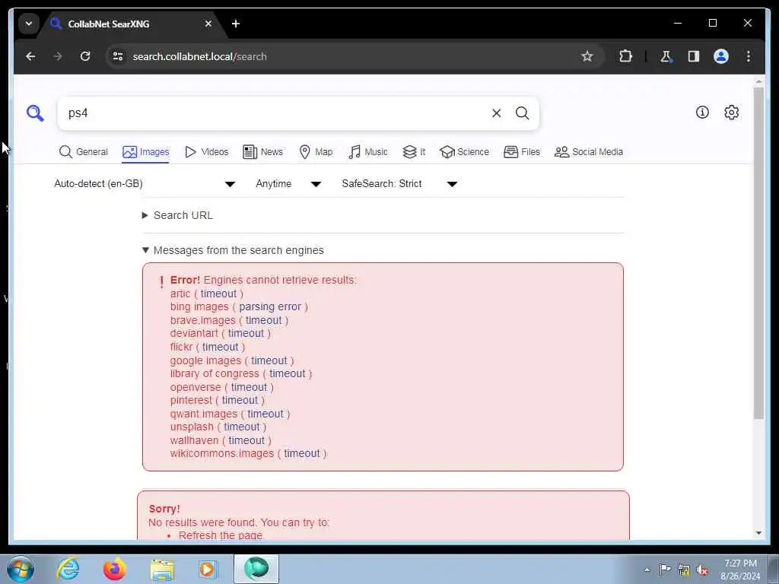
Task: Switch to Map category
Action: pos(316,152)
